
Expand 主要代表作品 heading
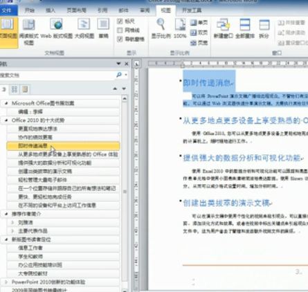point(13,231)
